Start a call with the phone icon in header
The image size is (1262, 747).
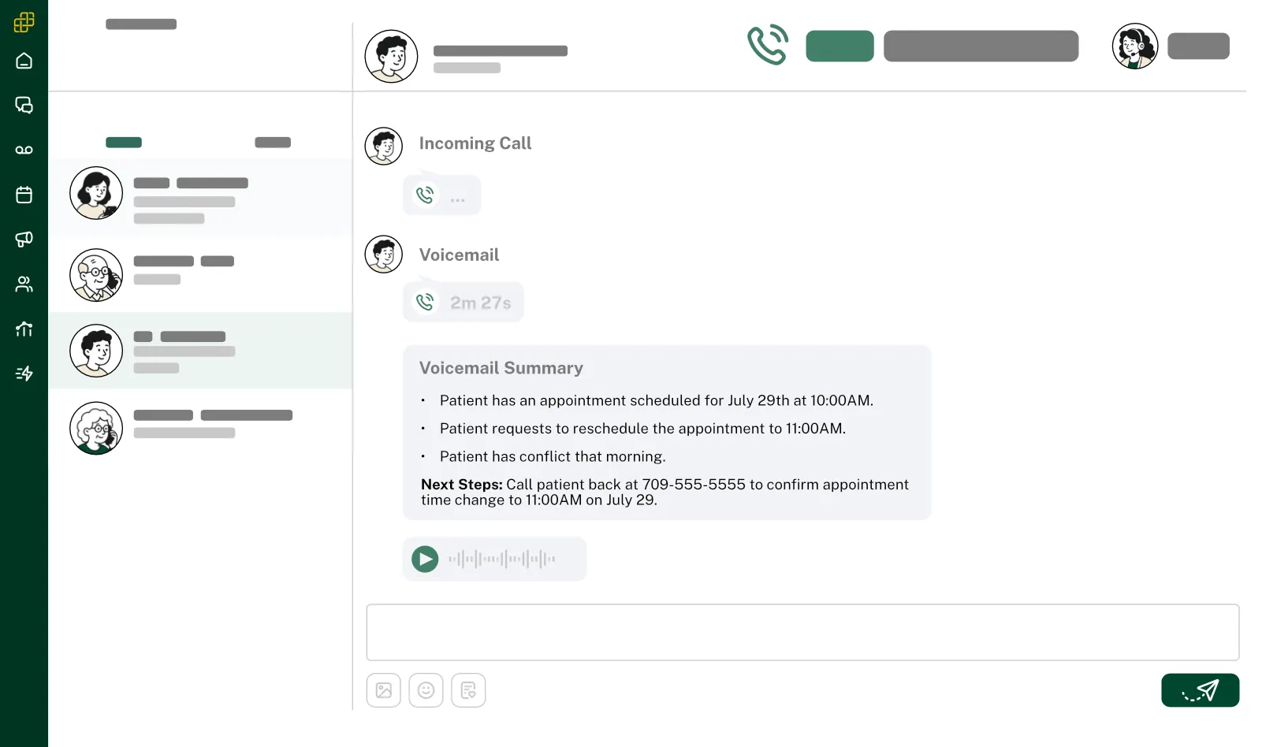pyautogui.click(x=768, y=45)
